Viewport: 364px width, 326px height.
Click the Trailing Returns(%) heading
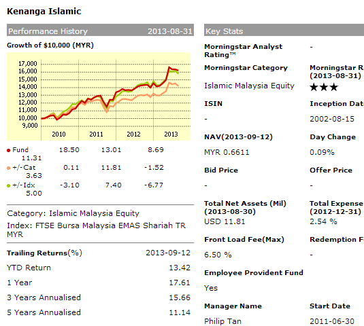[44, 253]
